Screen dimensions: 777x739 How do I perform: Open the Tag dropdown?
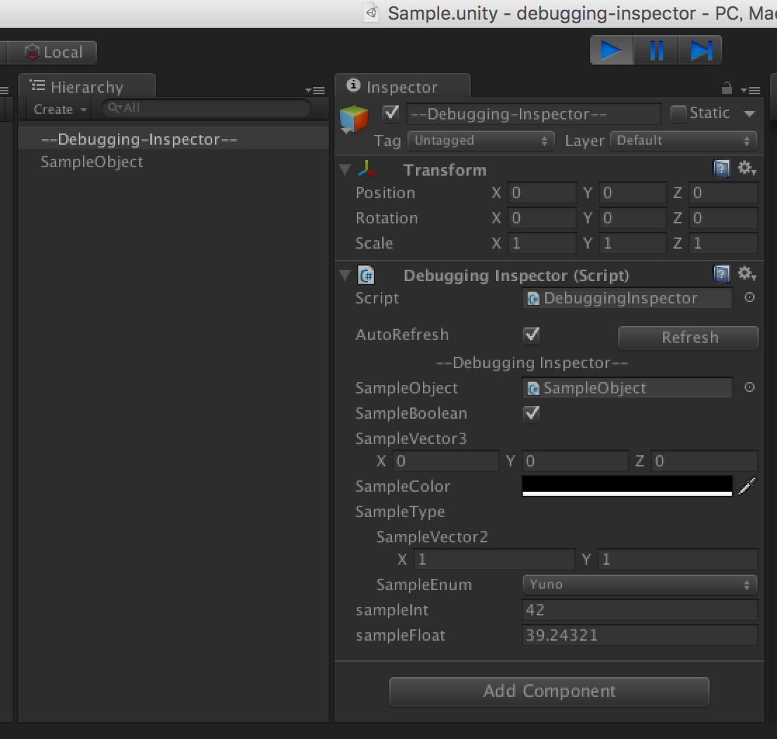point(481,140)
